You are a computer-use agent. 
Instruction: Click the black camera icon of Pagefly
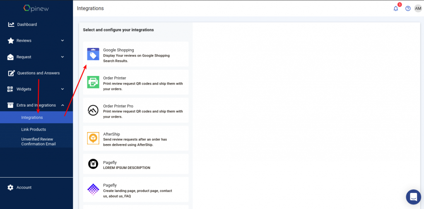point(93,164)
